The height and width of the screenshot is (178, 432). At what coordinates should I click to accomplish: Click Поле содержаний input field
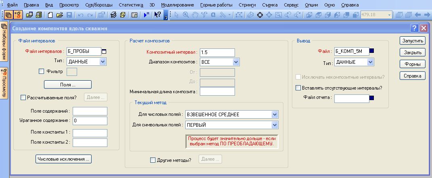(x=90, y=111)
